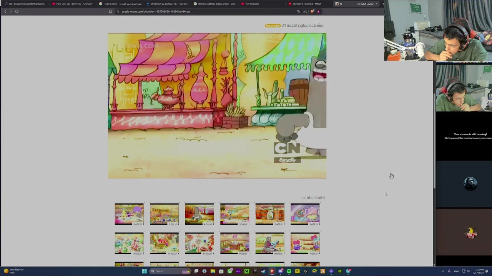Open volume and network quick settings
The width and height of the screenshot is (492, 276).
[x=466, y=271]
